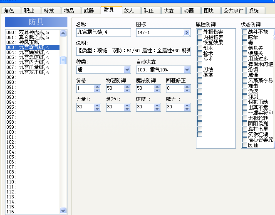Check the 外招伤害 attribute defense box

(x=200, y=32)
